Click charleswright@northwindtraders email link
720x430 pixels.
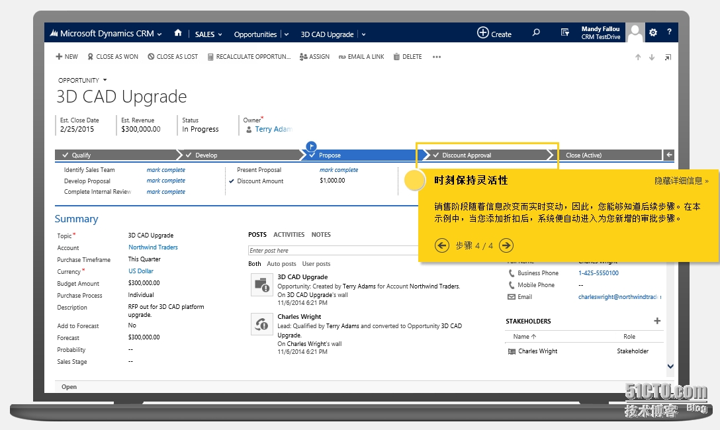point(618,297)
